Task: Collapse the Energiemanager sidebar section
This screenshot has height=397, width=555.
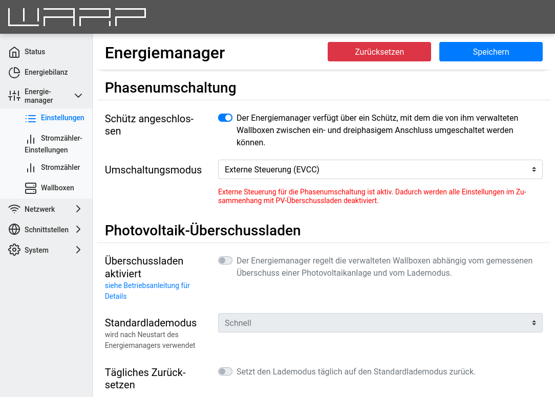Action: pyautogui.click(x=78, y=96)
